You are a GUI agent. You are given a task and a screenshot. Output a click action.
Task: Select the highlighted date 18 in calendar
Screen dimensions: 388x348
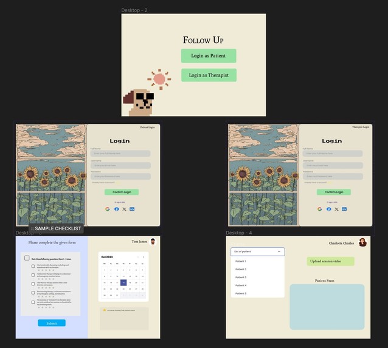pyautogui.click(x=123, y=282)
